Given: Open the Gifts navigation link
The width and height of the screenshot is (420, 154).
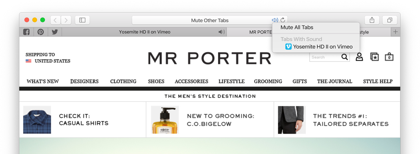Looking at the screenshot, I should [x=300, y=81].
